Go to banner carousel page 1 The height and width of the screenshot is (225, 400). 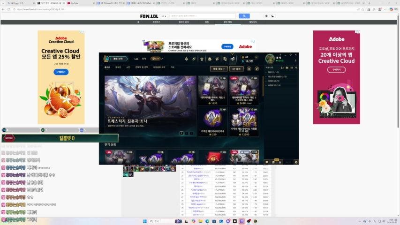pos(181,133)
